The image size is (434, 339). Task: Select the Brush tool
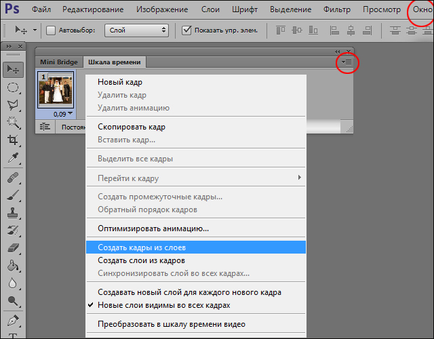(12, 195)
